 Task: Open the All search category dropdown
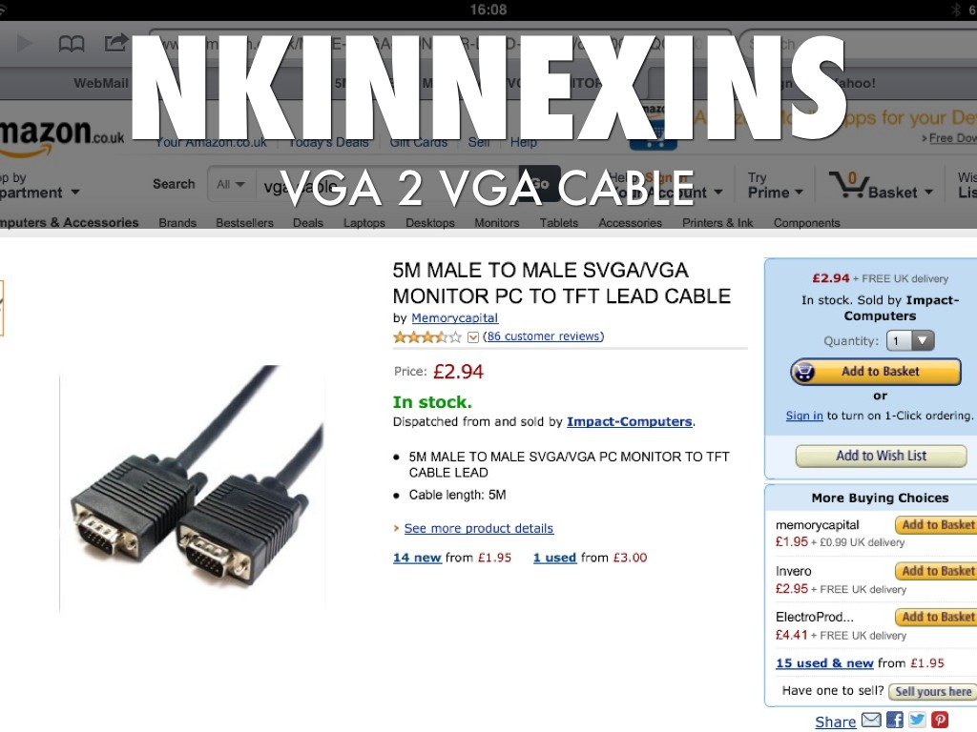pos(231,184)
